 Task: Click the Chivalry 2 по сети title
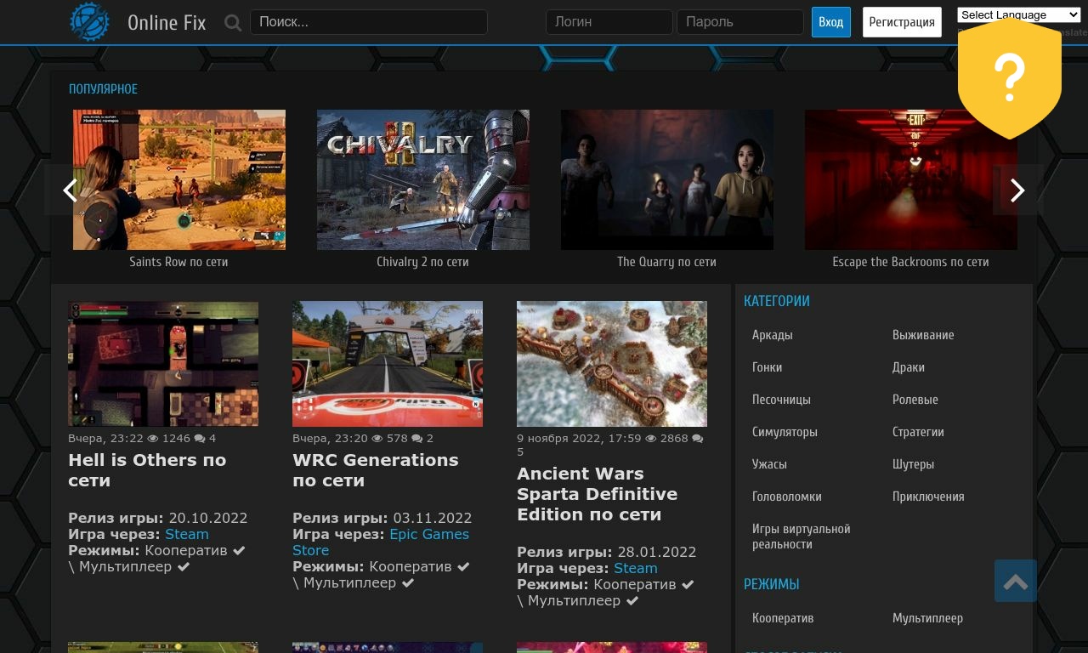(x=422, y=262)
